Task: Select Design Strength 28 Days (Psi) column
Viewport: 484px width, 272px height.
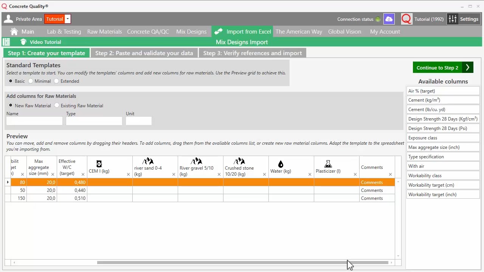Action: 443,128
